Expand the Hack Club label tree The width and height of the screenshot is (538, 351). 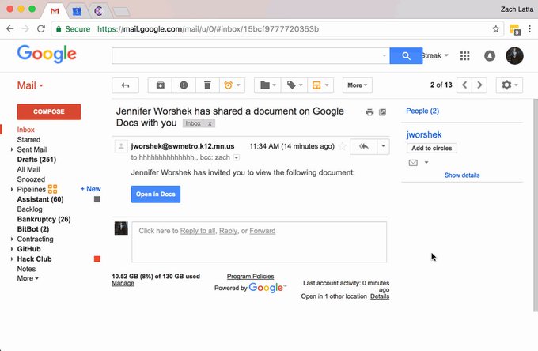click(12, 259)
